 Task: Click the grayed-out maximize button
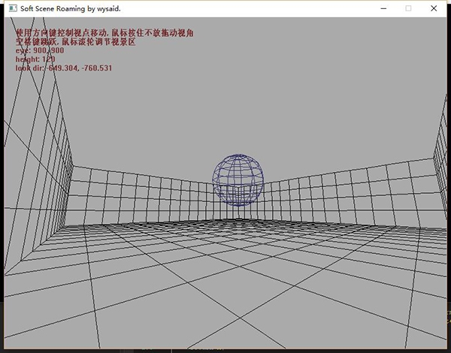click(408, 8)
